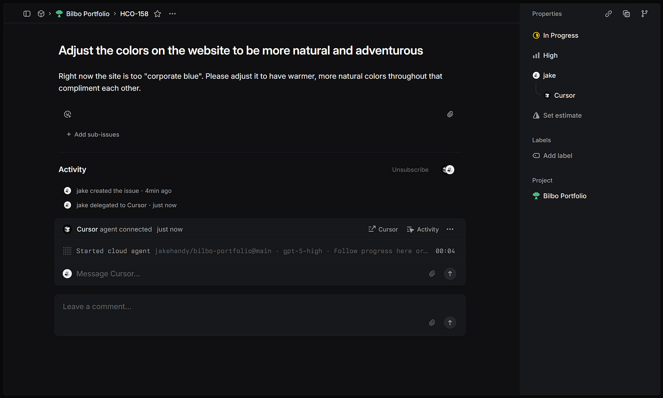663x398 pixels.
Task: Click the Started cloud agent status row
Action: 260,251
